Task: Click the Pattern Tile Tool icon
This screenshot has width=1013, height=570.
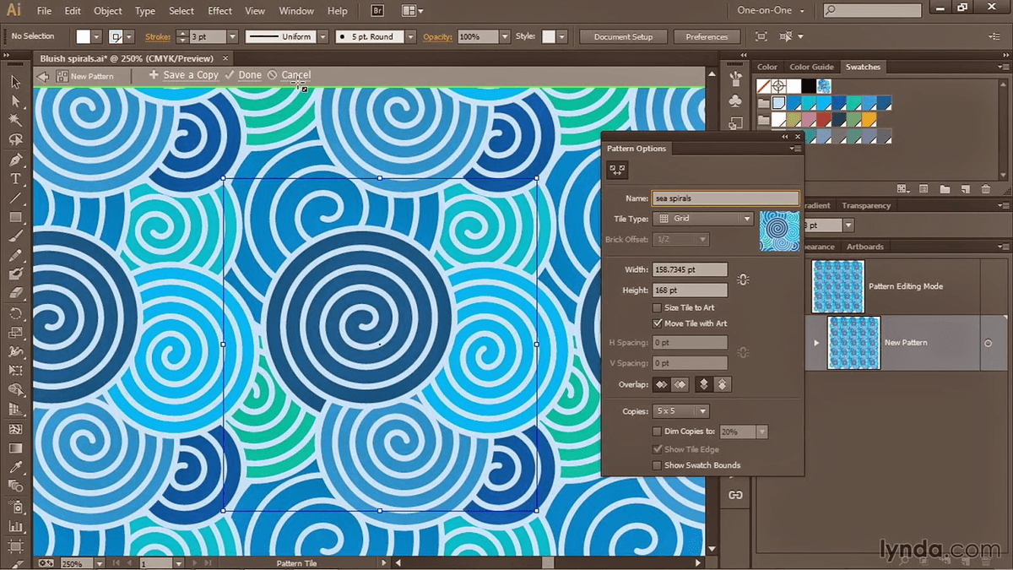Action: pos(617,171)
